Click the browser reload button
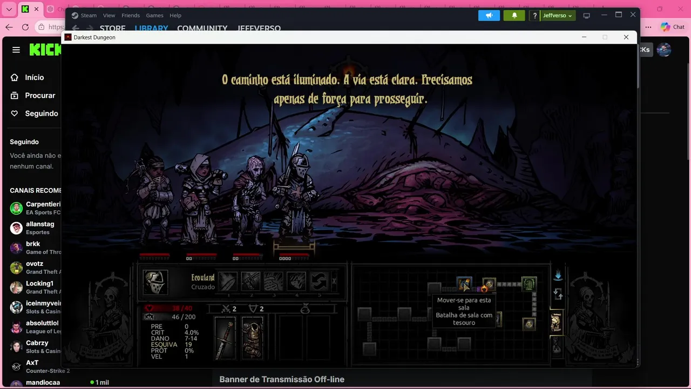Viewport: 691px width, 389px height. click(x=25, y=27)
